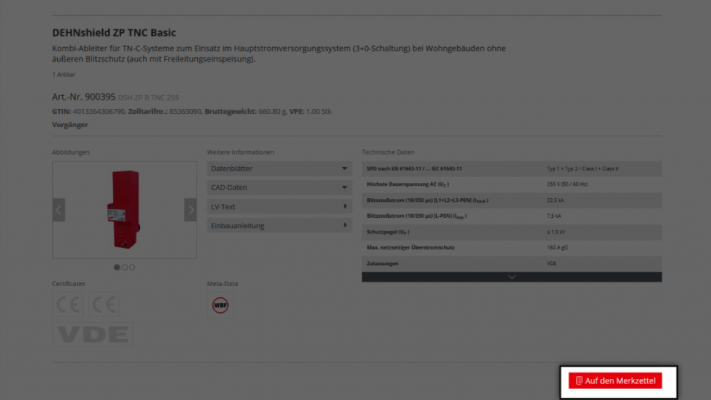Screen dimensions: 711x400
Task: Expand the Technische Daten table with chevron bar
Action: coord(512,277)
